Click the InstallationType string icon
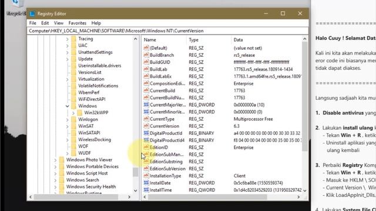376x211 pixels. click(x=146, y=176)
